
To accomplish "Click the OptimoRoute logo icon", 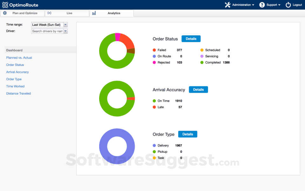I will pos(5,4).
